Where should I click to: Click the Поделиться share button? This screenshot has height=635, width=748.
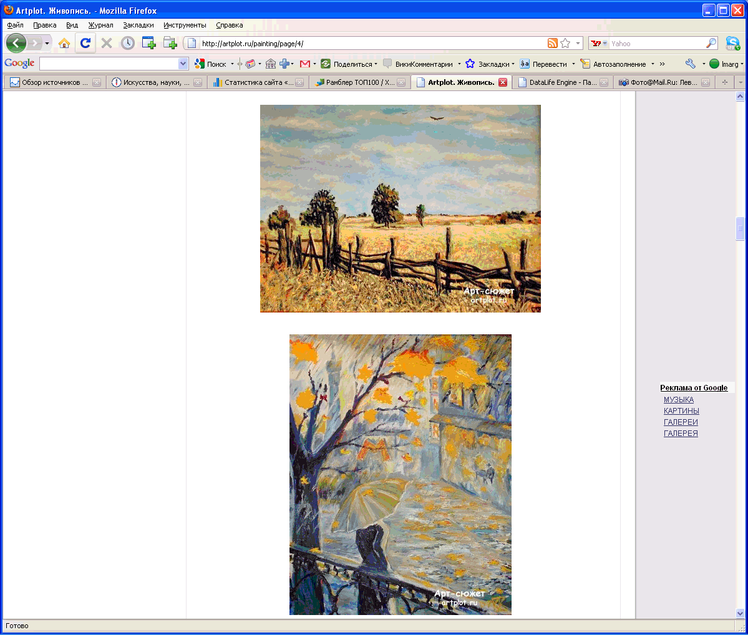(347, 64)
